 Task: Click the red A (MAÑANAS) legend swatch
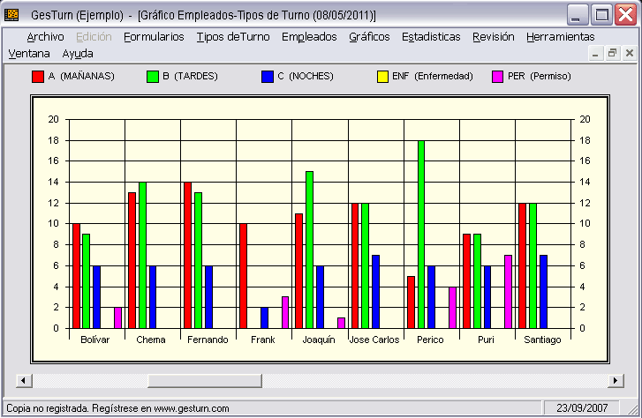(x=38, y=76)
